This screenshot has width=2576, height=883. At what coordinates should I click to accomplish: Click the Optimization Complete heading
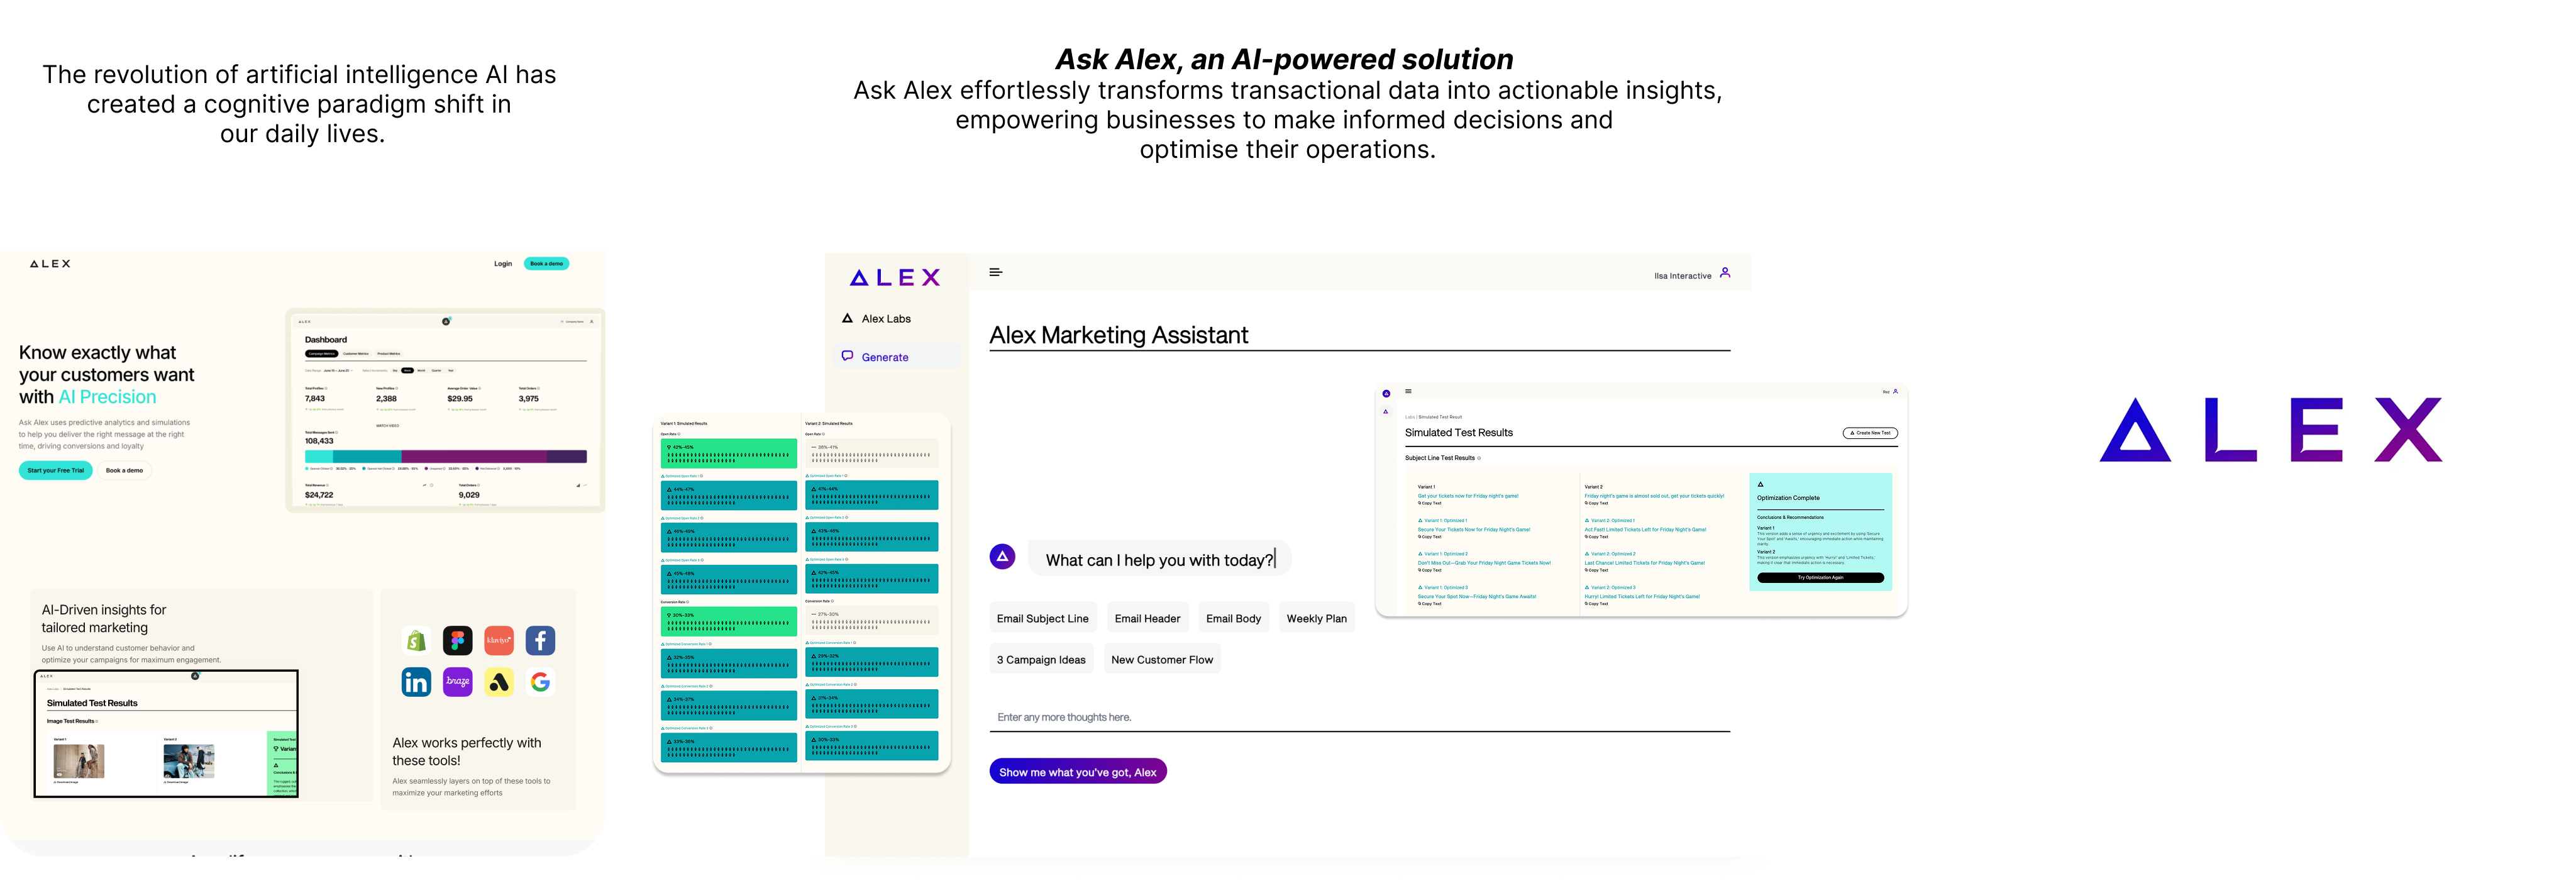(x=1789, y=498)
